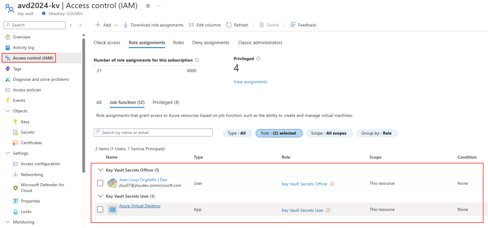The height and width of the screenshot is (228, 488).
Task: Click the sidebar vertical scrollbar
Action: coord(83,105)
